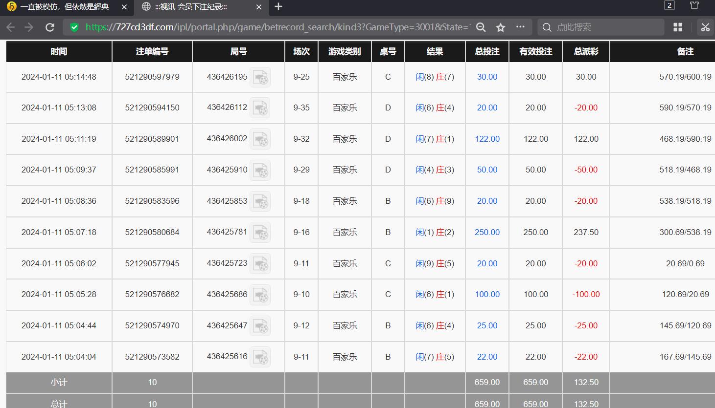Open the address bar more options menu
The width and height of the screenshot is (715, 408).
pos(520,27)
